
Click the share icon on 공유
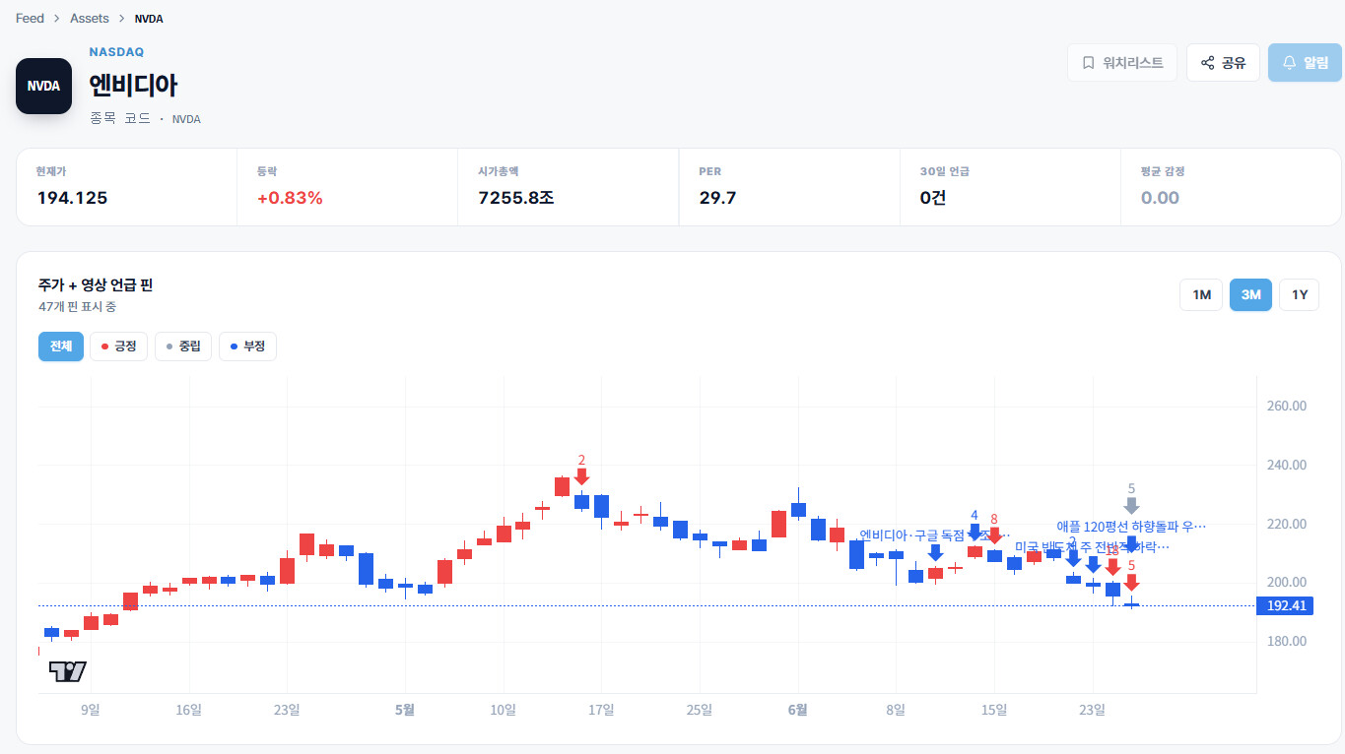1207,63
